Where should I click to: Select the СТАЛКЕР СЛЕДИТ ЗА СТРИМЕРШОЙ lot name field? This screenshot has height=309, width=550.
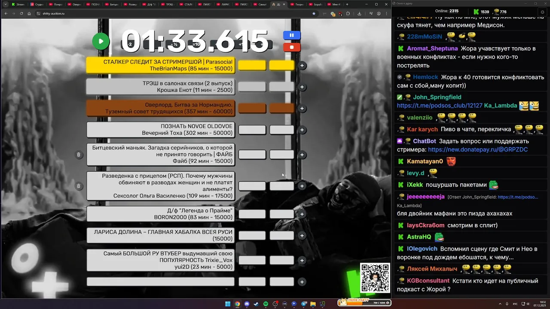pyautogui.click(x=161, y=65)
